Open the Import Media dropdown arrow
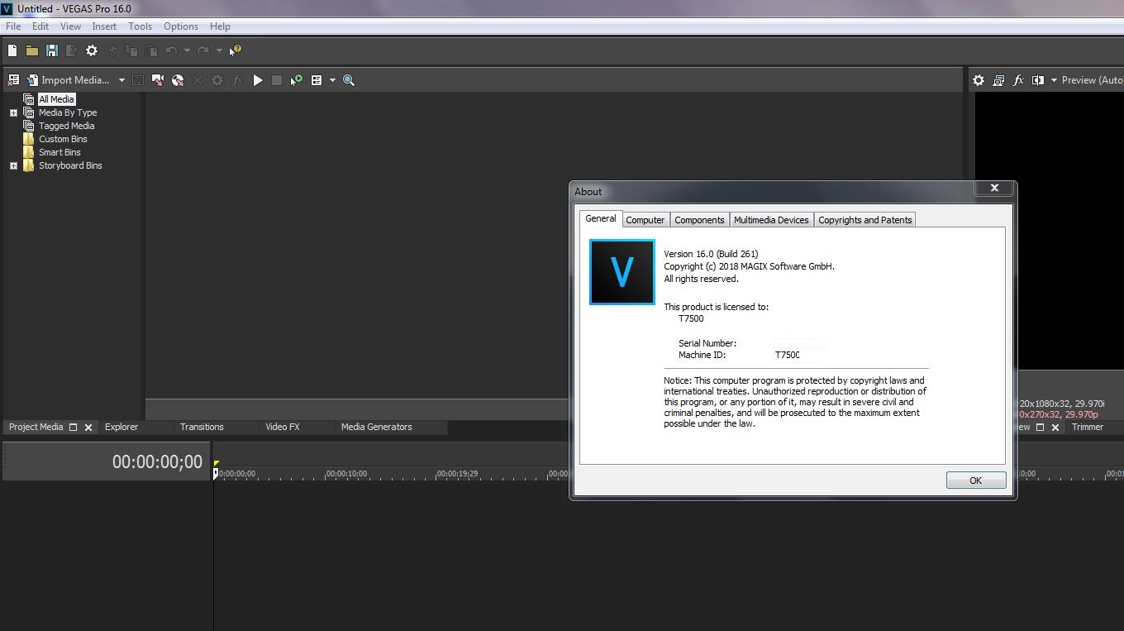The height and width of the screenshot is (631, 1124). (121, 80)
